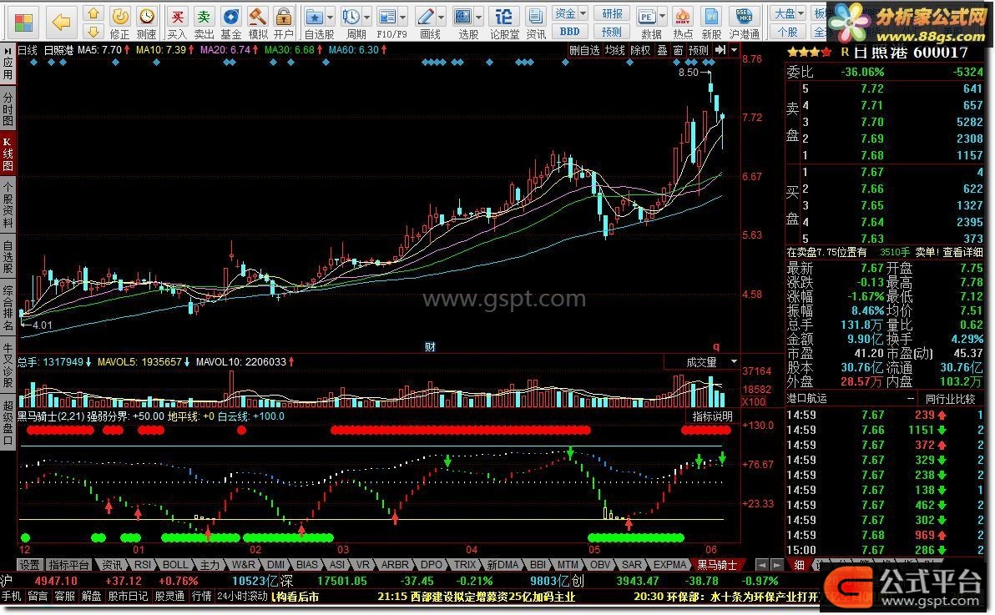
Task: Open the 自选股 watchlist folder icon
Action: pyautogui.click(x=314, y=23)
